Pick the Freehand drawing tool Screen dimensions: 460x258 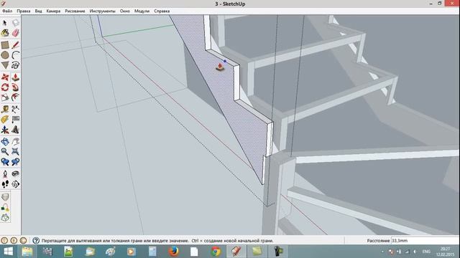[x=15, y=65]
